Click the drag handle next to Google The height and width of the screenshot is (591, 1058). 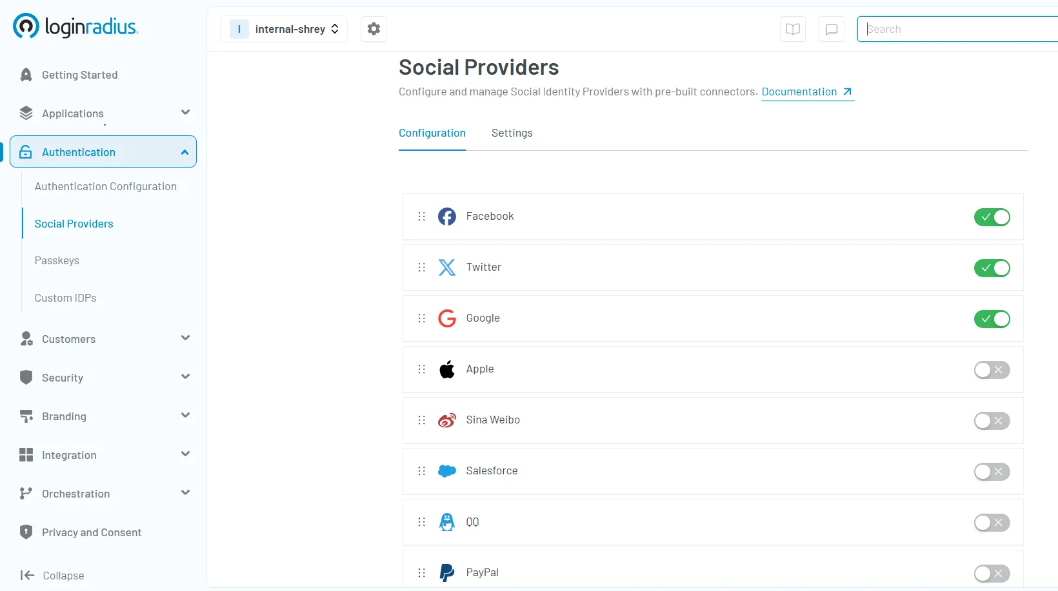coord(421,318)
